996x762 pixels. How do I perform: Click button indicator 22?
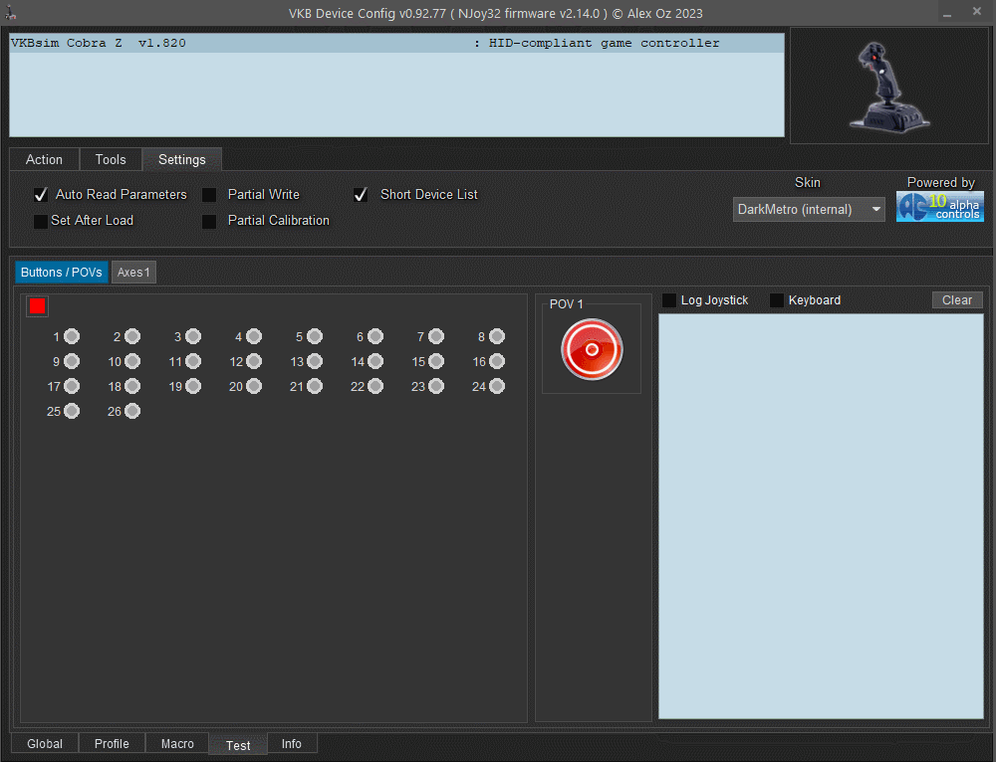375,386
